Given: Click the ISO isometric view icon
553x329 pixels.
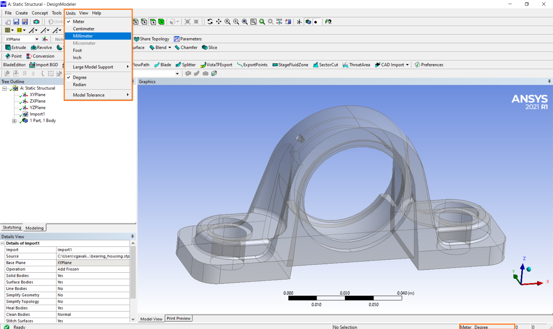Looking at the screenshot, I should click(x=279, y=22).
